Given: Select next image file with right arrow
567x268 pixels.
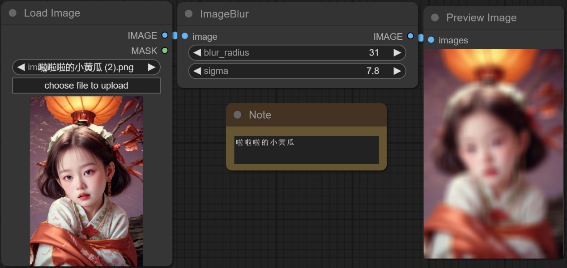Looking at the screenshot, I should coord(152,68).
